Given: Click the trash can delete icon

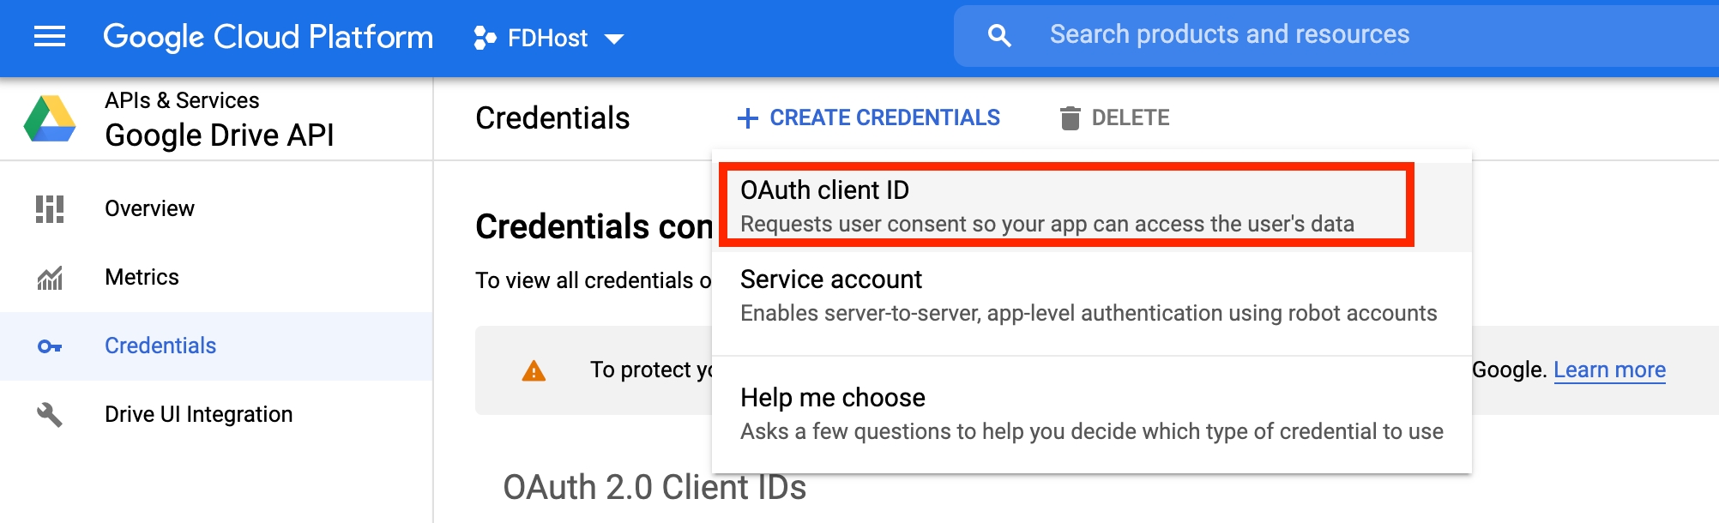Looking at the screenshot, I should pos(1070,118).
